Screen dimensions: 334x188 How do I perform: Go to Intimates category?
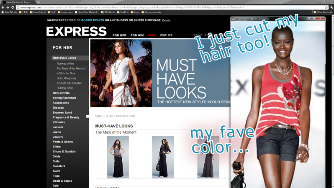[59, 122]
